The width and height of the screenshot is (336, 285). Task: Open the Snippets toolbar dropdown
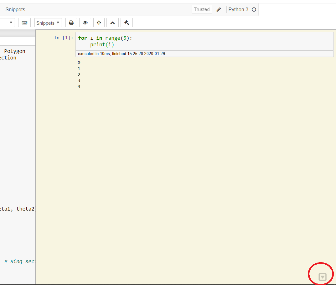(x=48, y=23)
